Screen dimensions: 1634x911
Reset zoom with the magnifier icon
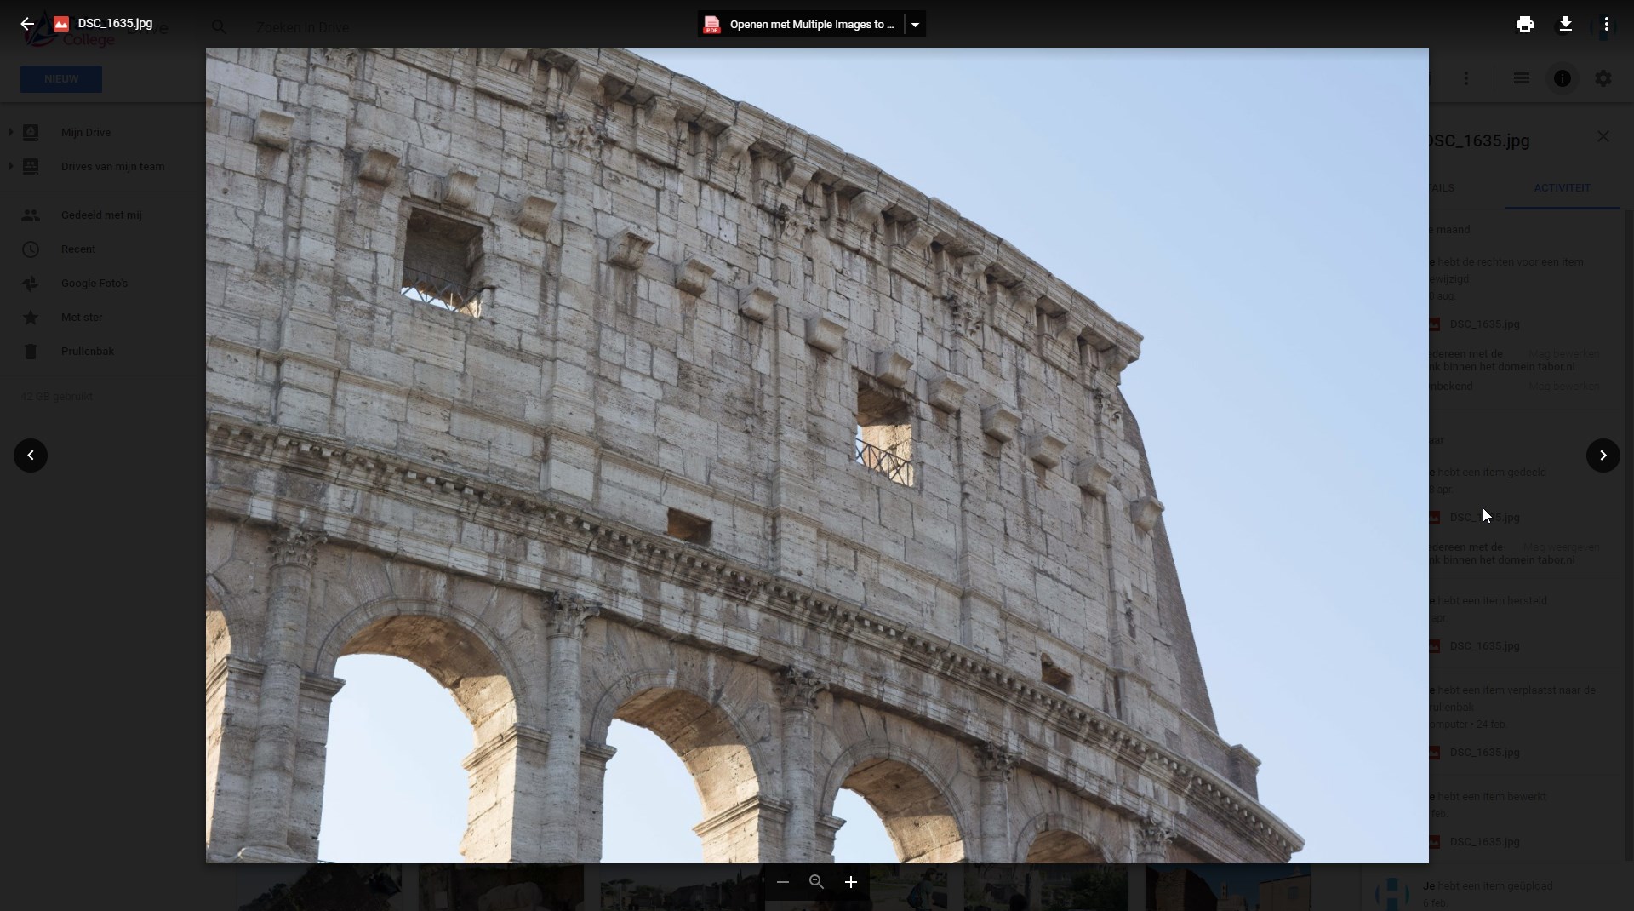tap(817, 882)
